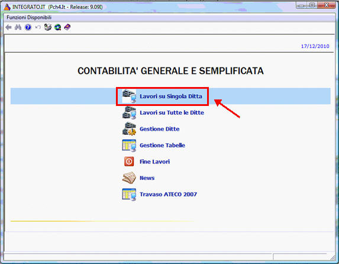
Task: Open Lavori su Singola Ditta
Action: (171, 96)
